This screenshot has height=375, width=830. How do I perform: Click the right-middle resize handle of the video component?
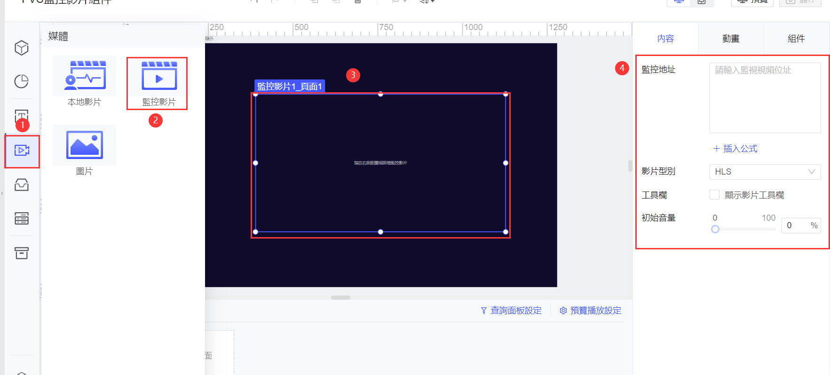(x=506, y=163)
